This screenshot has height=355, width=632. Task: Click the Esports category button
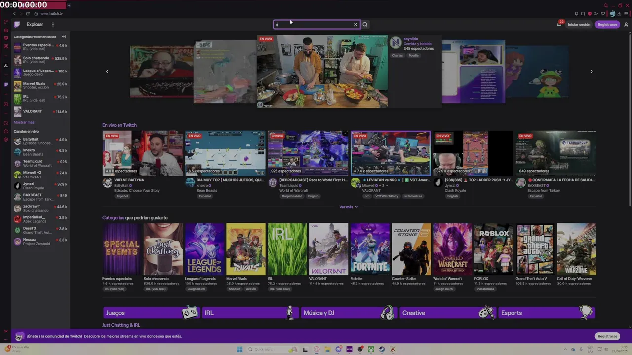[547, 313]
